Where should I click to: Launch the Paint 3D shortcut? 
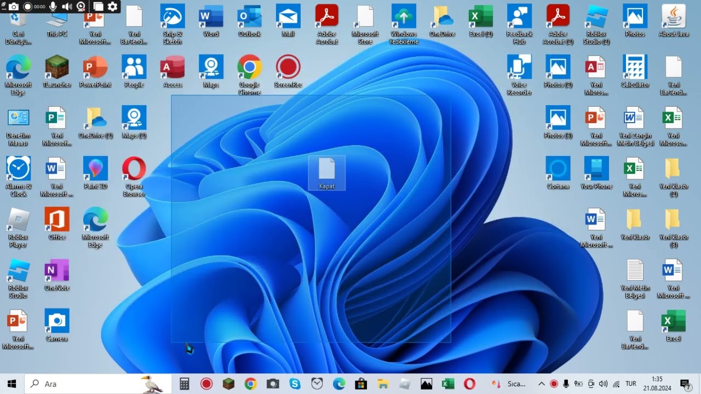[95, 173]
